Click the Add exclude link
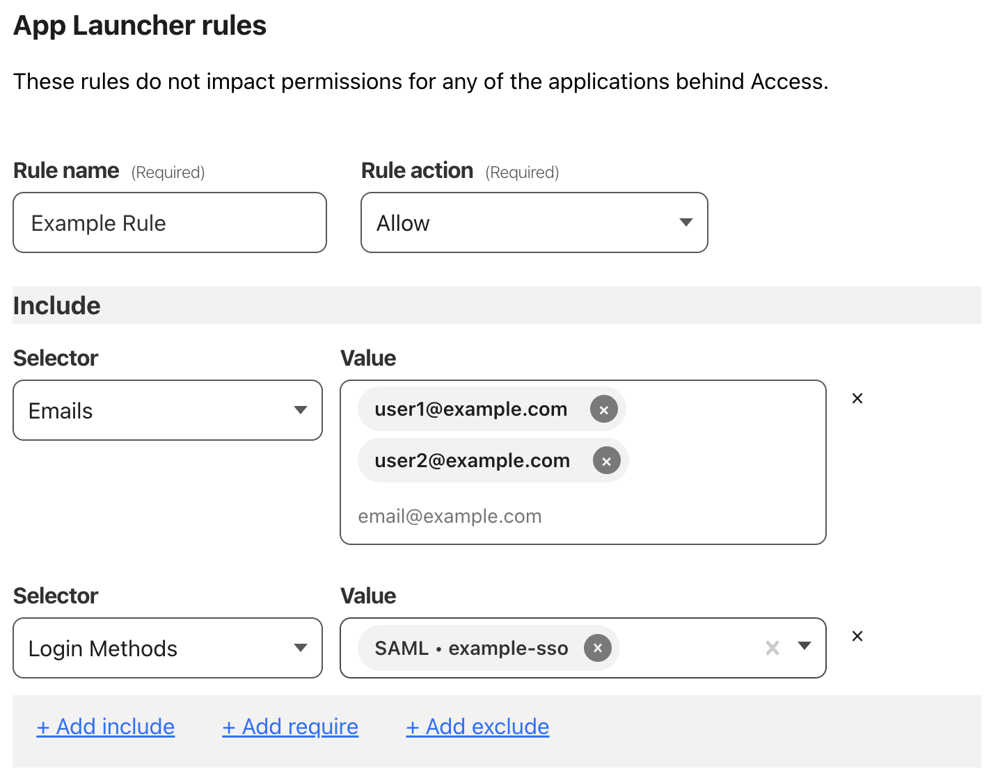This screenshot has width=991, height=780. [477, 726]
